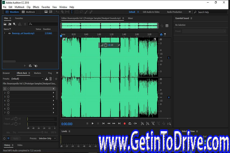This screenshot has height=153, width=230.
Task: Switch to the Waveform view
Action: pos(12,12)
